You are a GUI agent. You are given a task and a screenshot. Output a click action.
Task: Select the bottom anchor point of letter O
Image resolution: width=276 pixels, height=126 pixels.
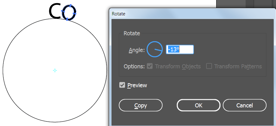tap(67, 19)
